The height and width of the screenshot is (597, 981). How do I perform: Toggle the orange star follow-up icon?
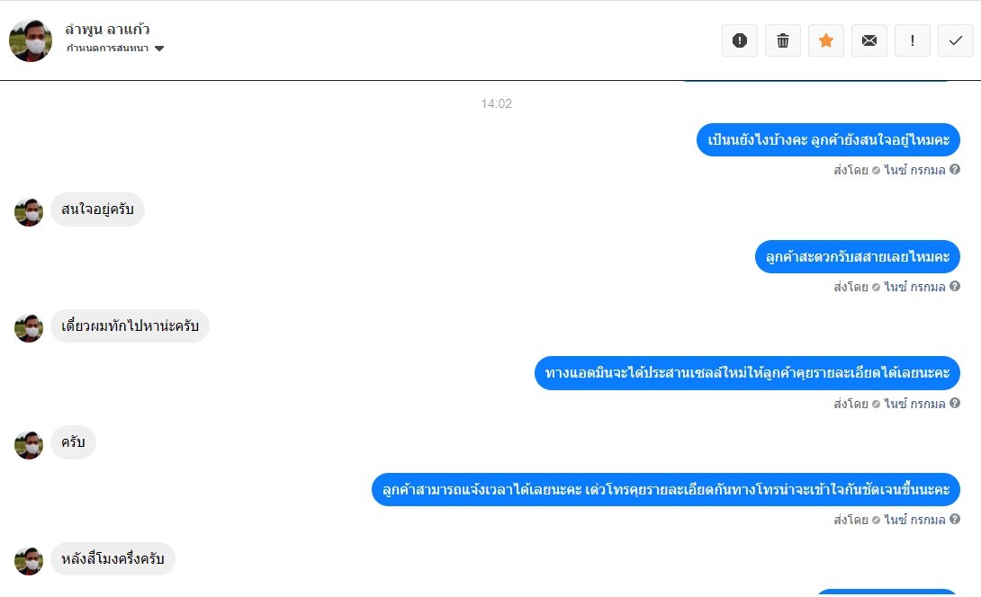point(826,40)
